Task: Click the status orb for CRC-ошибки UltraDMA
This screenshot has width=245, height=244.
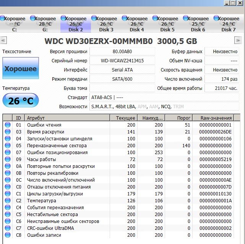Action: (8, 228)
